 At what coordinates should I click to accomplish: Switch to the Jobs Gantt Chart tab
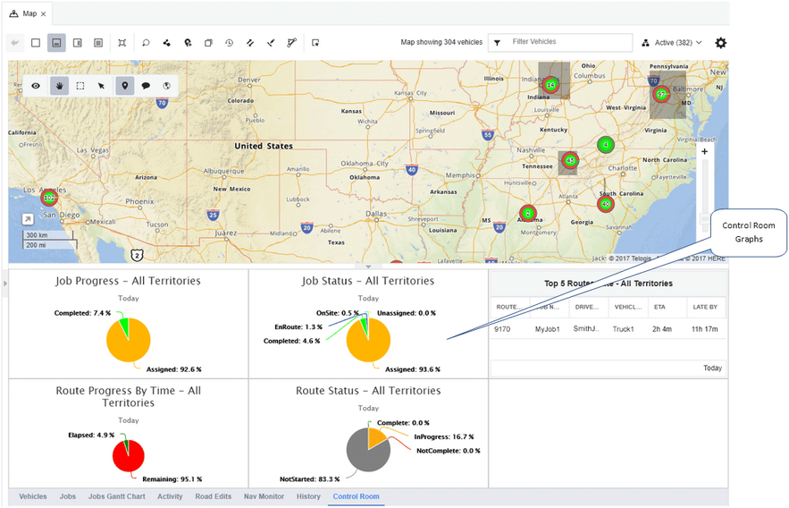pos(117,496)
